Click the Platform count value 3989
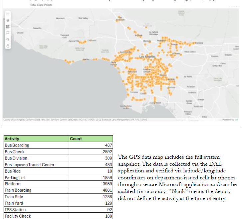The height and width of the screenshot is (219, 242). pyautogui.click(x=107, y=184)
